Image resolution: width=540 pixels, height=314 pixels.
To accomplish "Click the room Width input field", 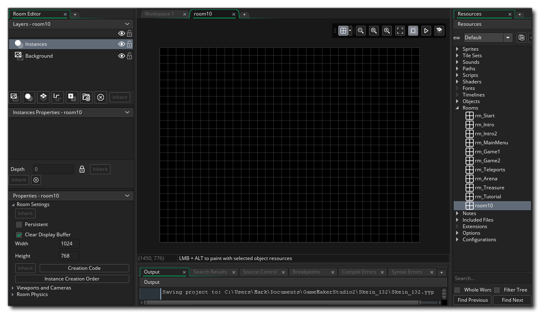I will pyautogui.click(x=69, y=244).
